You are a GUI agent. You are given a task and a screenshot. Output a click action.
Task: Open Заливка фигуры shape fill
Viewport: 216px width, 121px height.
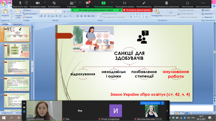pyautogui.click(x=186, y=10)
